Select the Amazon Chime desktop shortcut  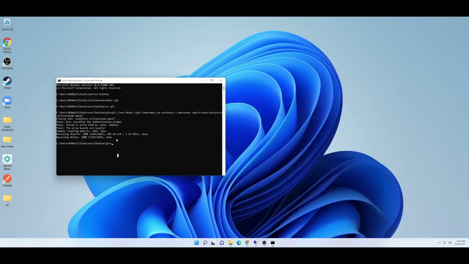[7, 162]
